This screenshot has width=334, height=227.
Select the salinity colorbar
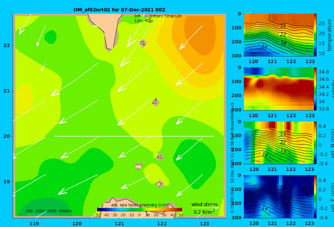[x=315, y=89]
